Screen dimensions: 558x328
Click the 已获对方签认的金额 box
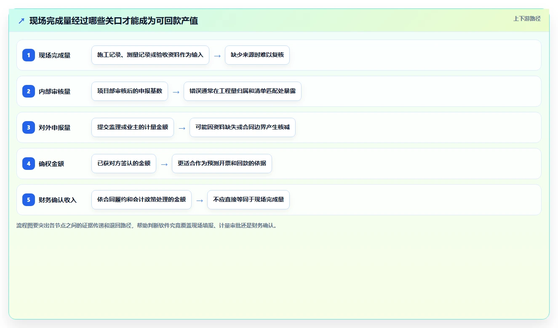coord(124,164)
